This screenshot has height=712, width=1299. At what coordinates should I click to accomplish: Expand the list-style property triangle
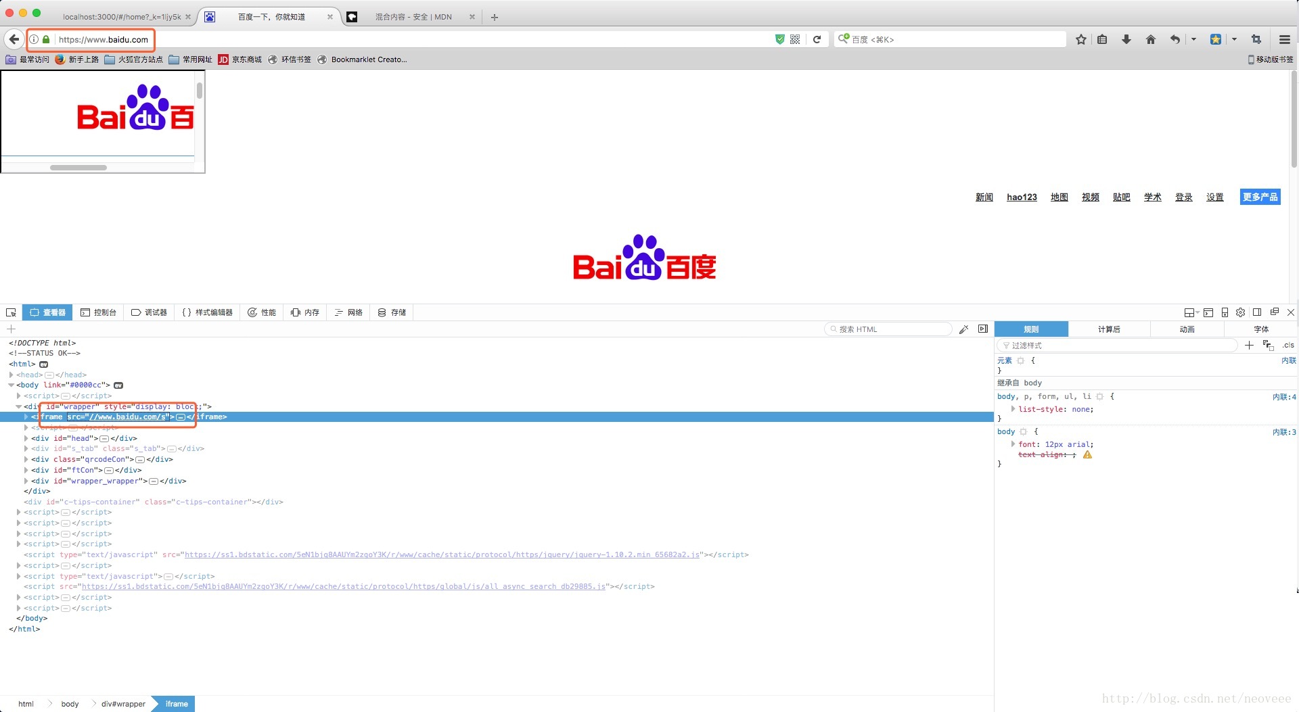(1013, 409)
